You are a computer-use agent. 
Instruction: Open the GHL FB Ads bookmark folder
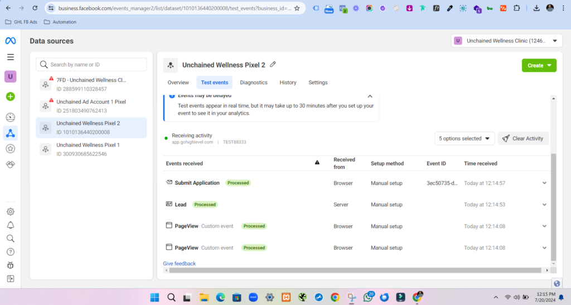point(21,22)
